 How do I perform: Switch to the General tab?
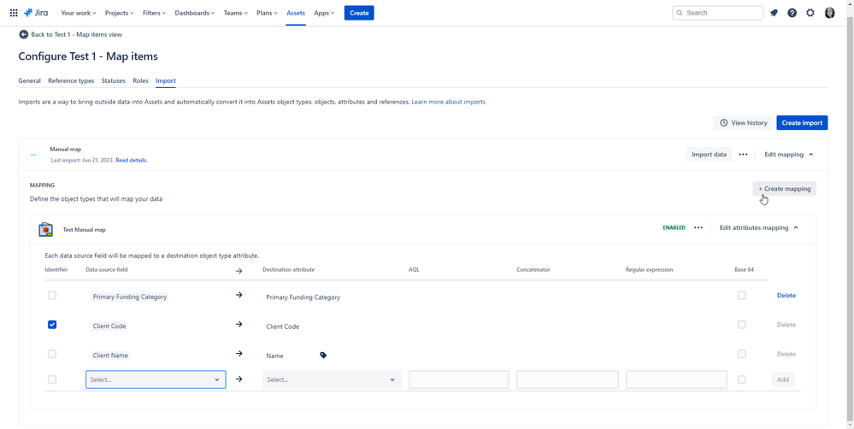pos(29,80)
